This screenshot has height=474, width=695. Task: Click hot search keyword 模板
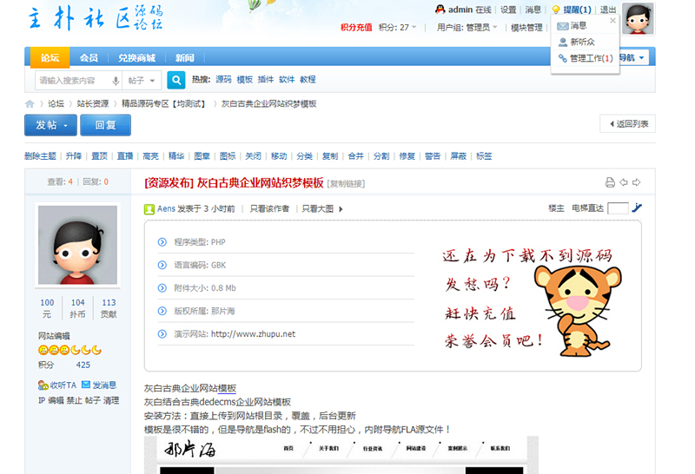pos(245,79)
